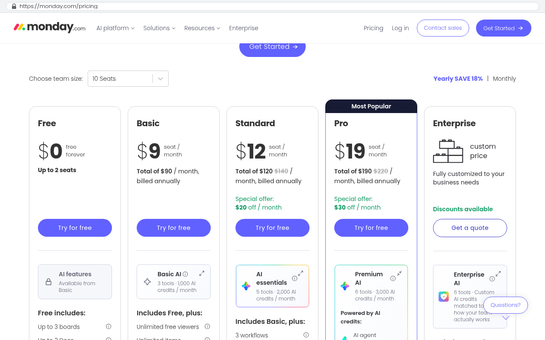Switch billing to Yearly SAVE 18%

coord(458,79)
